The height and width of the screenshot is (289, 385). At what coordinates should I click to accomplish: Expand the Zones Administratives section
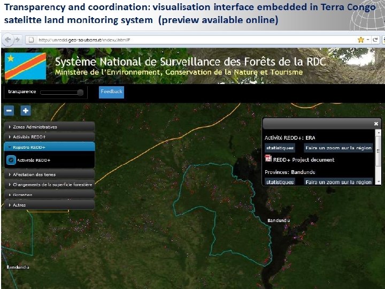[x=49, y=127]
